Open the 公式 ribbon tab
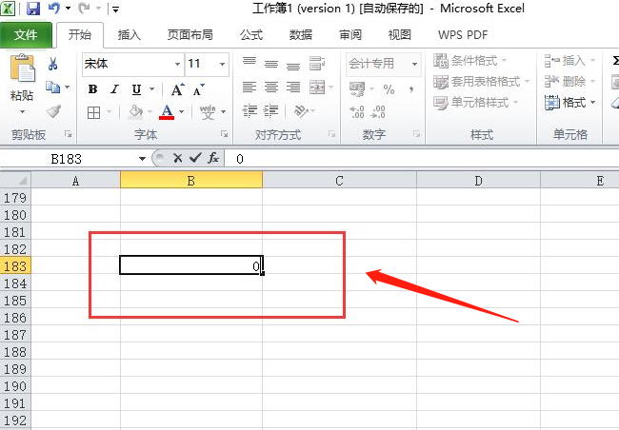Screen dimensions: 619x430 tap(251, 35)
